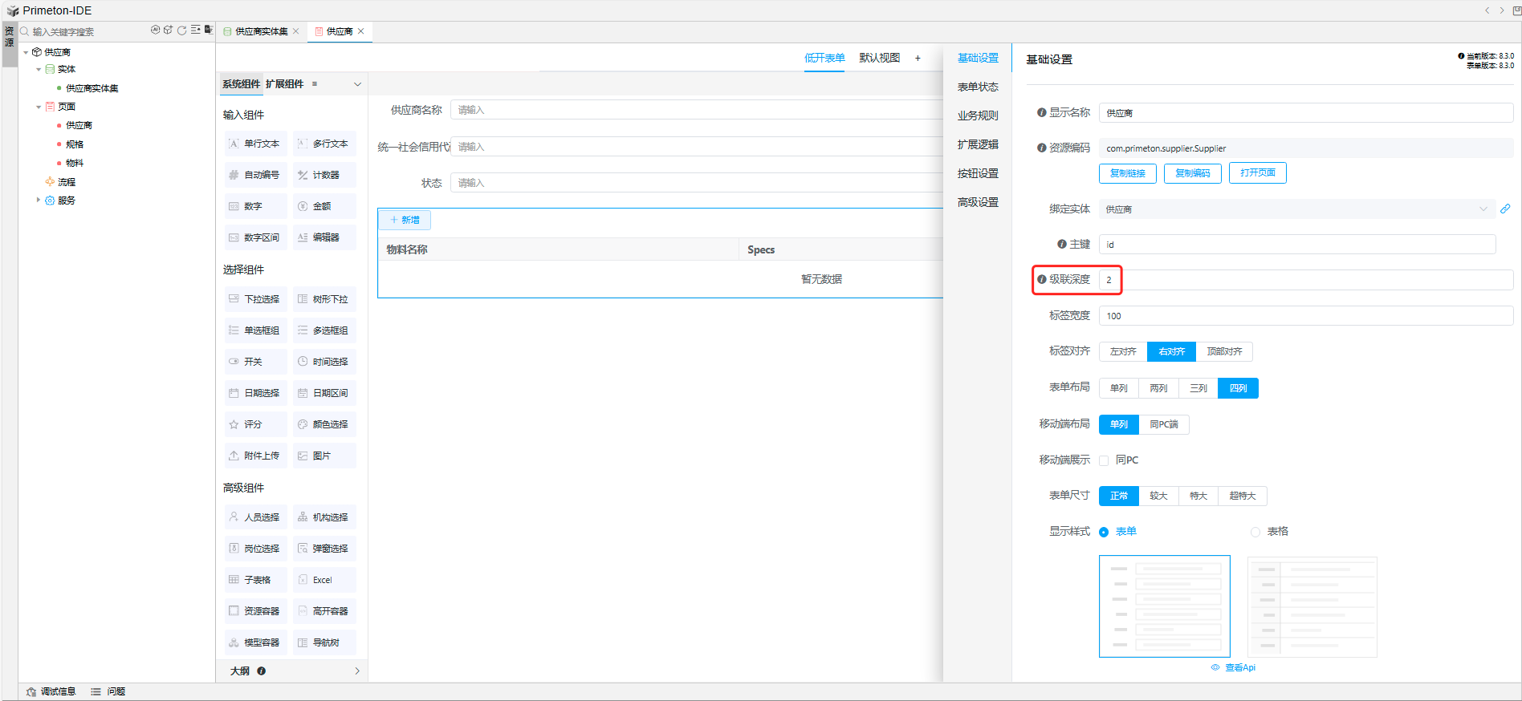This screenshot has width=1522, height=701.
Task: Collapse the component panel chevron
Action: click(358, 84)
